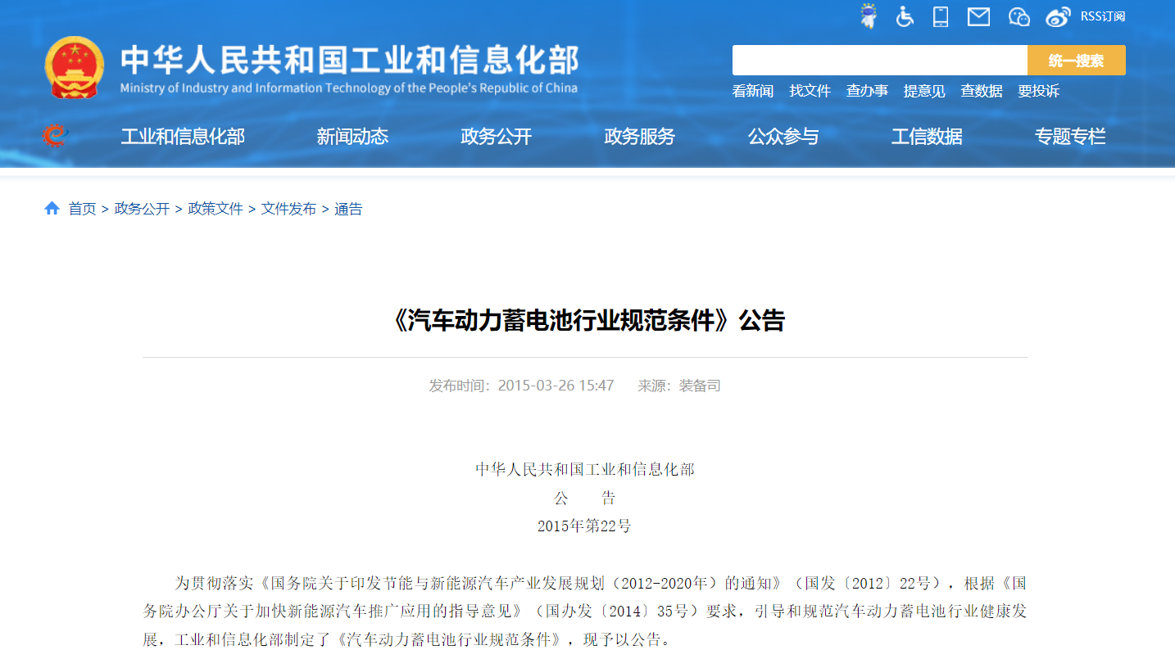The height and width of the screenshot is (668, 1175).
Task: Select 查办事 quick link
Action: click(867, 91)
